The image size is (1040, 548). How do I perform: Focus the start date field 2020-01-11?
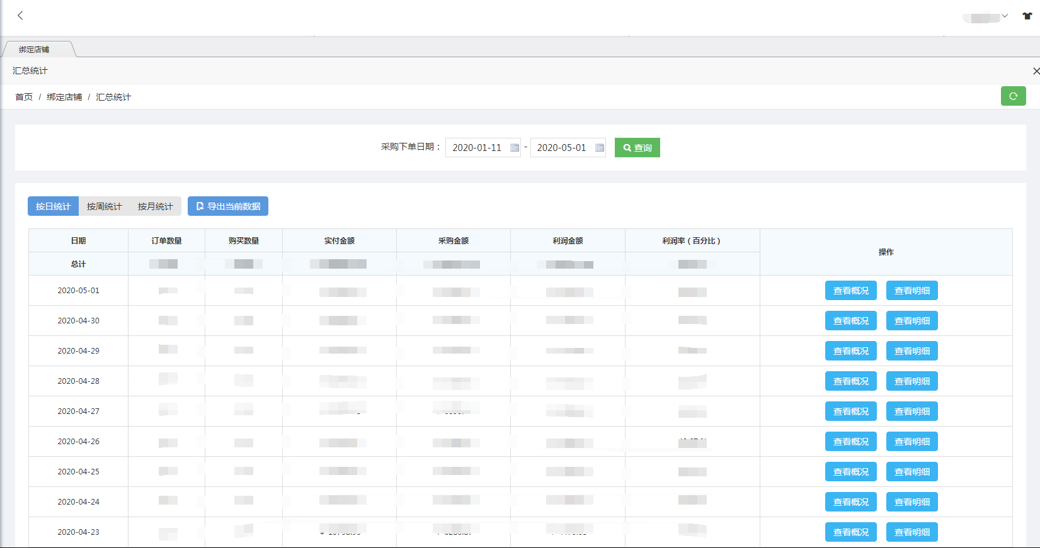[483, 148]
